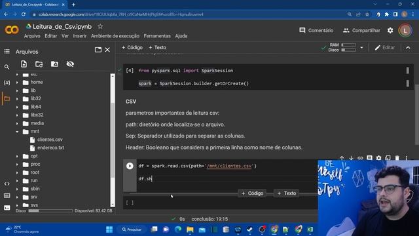
Task: Open the Ferramentas menu
Action: click(157, 36)
